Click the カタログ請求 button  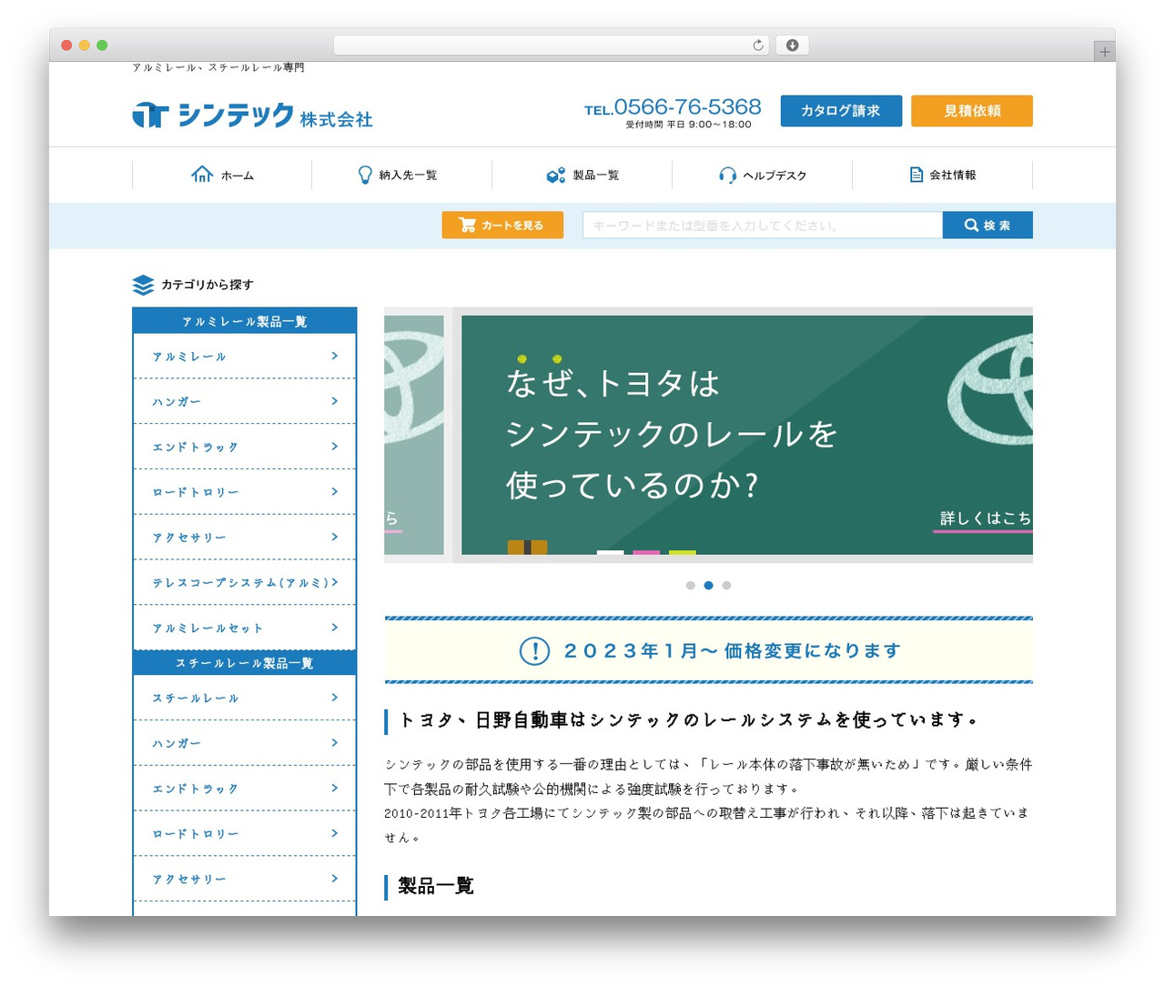[841, 111]
